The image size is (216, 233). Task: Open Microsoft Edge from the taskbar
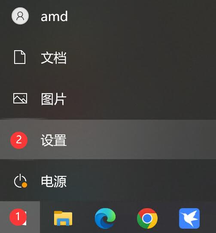point(105,218)
